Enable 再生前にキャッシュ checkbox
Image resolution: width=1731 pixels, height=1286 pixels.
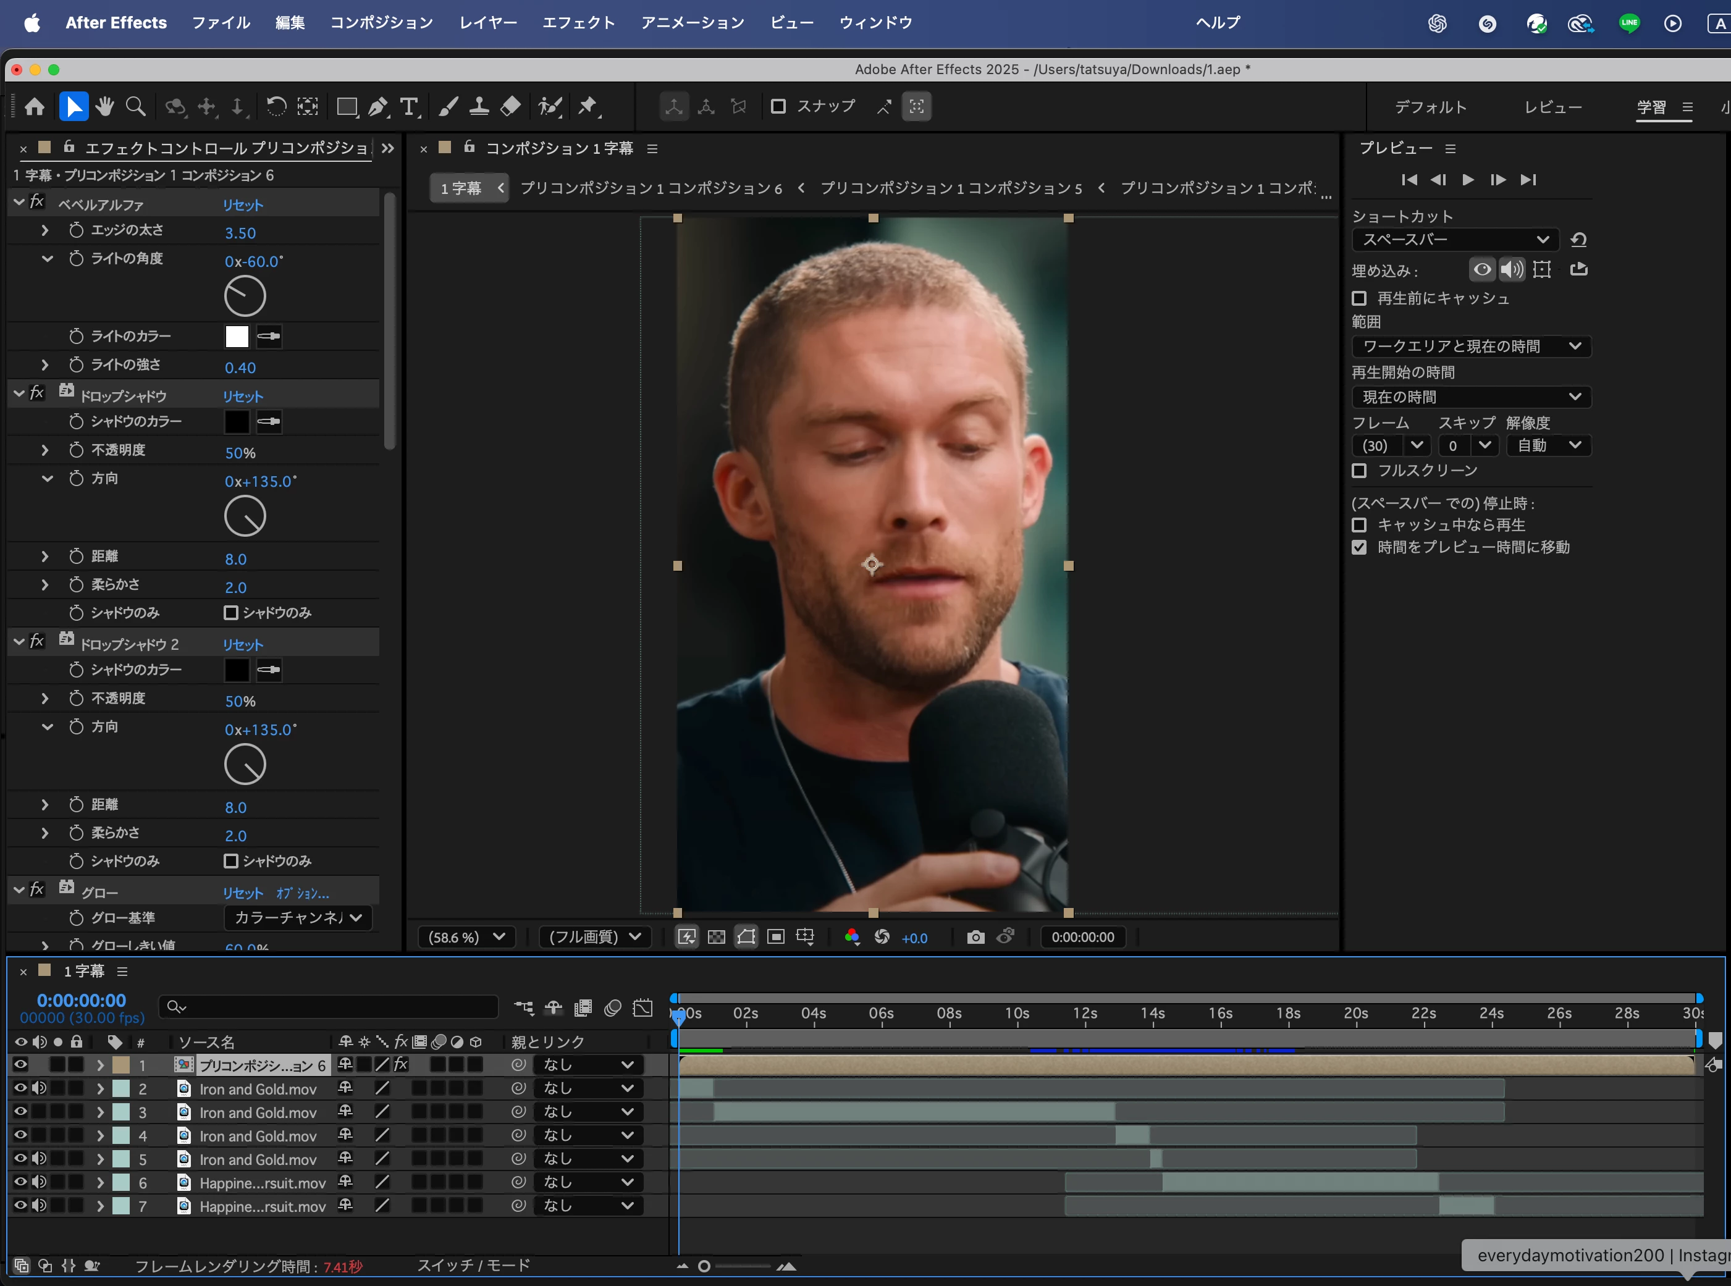point(1360,299)
